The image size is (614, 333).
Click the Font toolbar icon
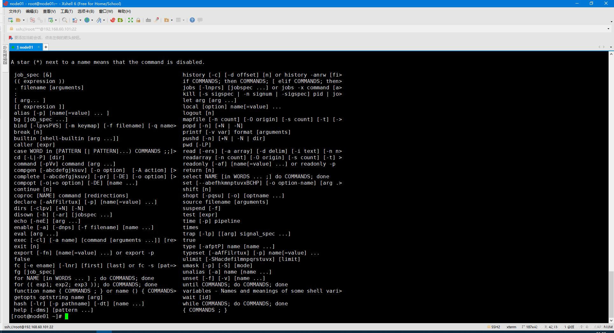pyautogui.click(x=99, y=20)
